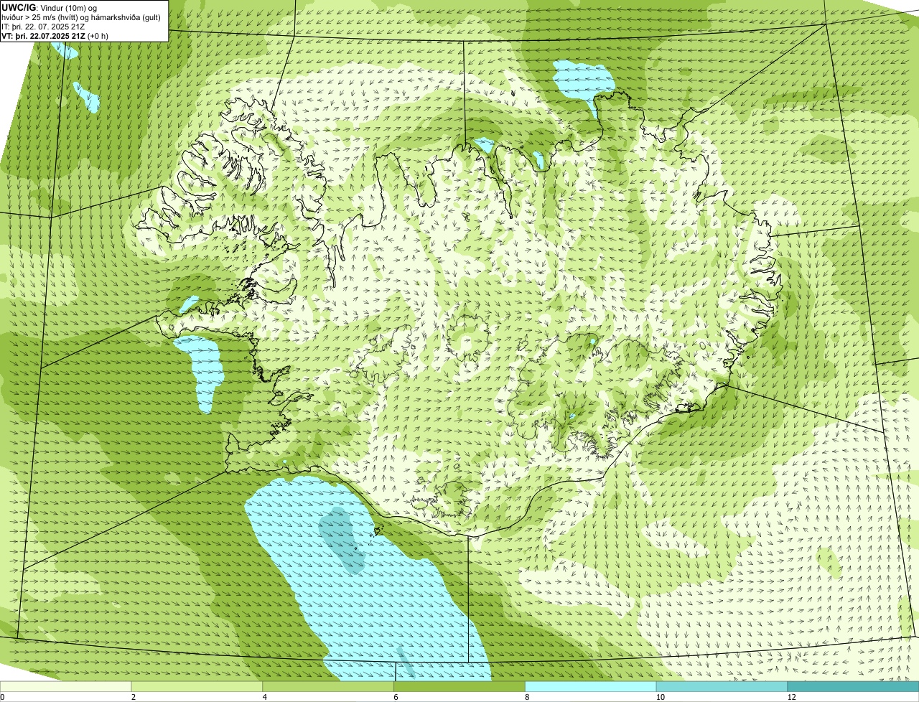The image size is (919, 702).
Task: Click the "8" label under the color bar
Action: (x=527, y=697)
